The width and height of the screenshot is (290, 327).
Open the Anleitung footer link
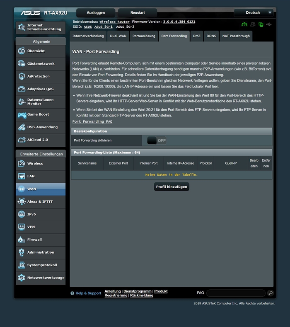click(113, 291)
